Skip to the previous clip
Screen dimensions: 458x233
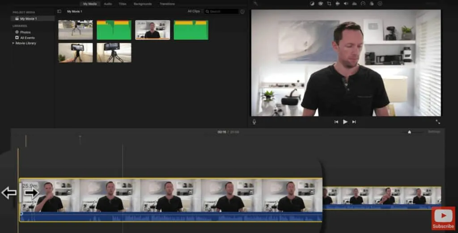tap(336, 122)
